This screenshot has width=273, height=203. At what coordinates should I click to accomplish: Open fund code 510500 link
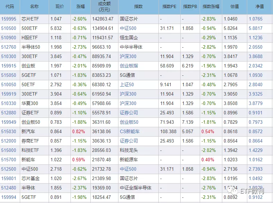click(x=9, y=28)
